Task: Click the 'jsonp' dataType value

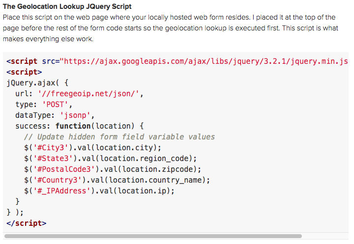Action: pyautogui.click(x=75, y=115)
